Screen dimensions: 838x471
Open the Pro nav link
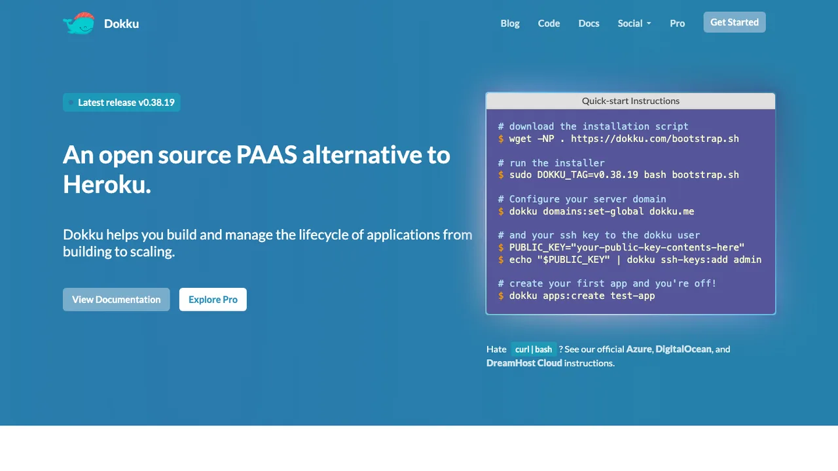click(678, 24)
